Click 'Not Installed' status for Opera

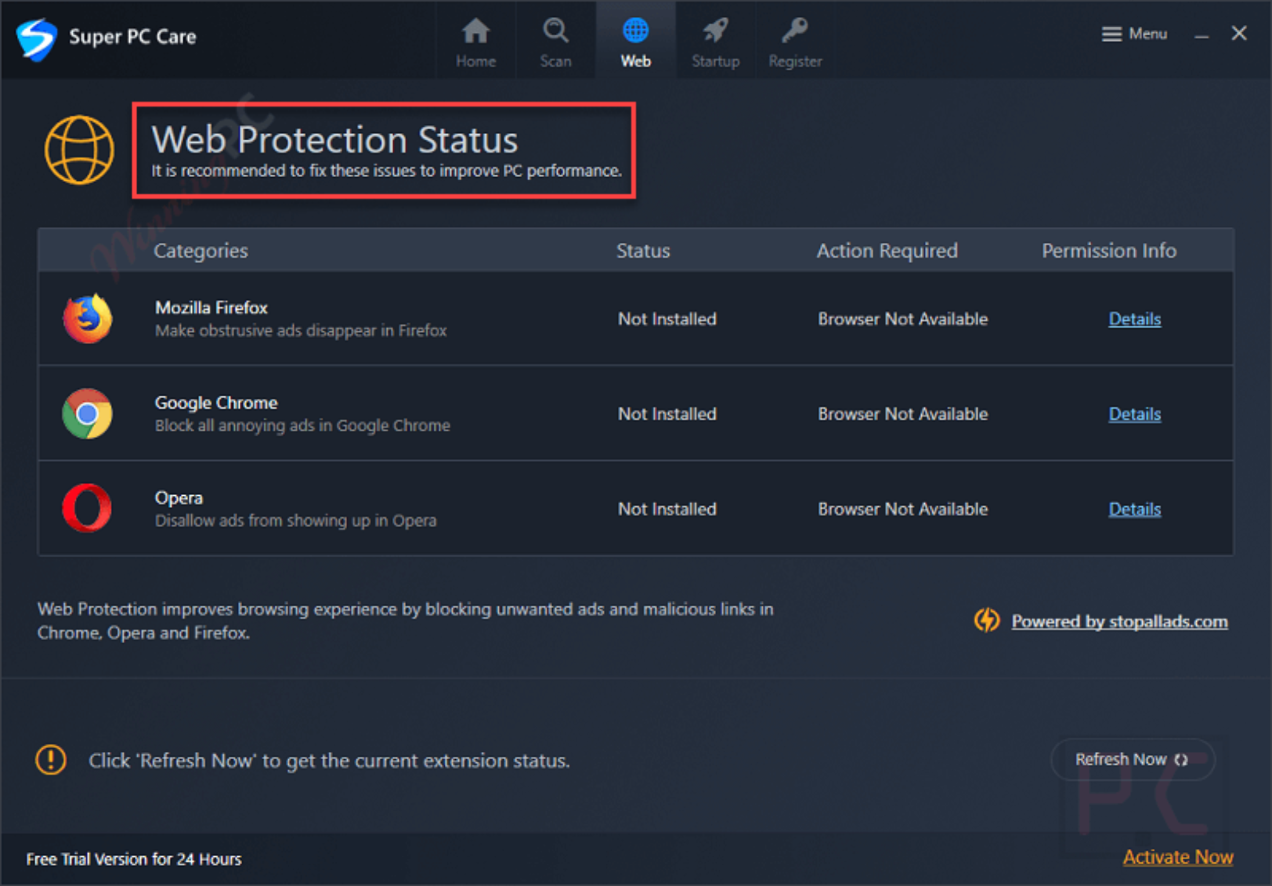coord(667,509)
